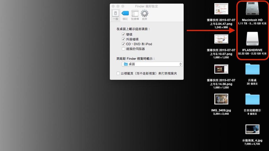
Task: Select screenshot thumbnail 上午2.04.47.png
Action: point(221,9)
